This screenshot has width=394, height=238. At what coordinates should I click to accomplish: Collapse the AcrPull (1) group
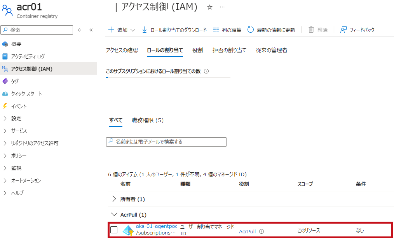coord(114,215)
